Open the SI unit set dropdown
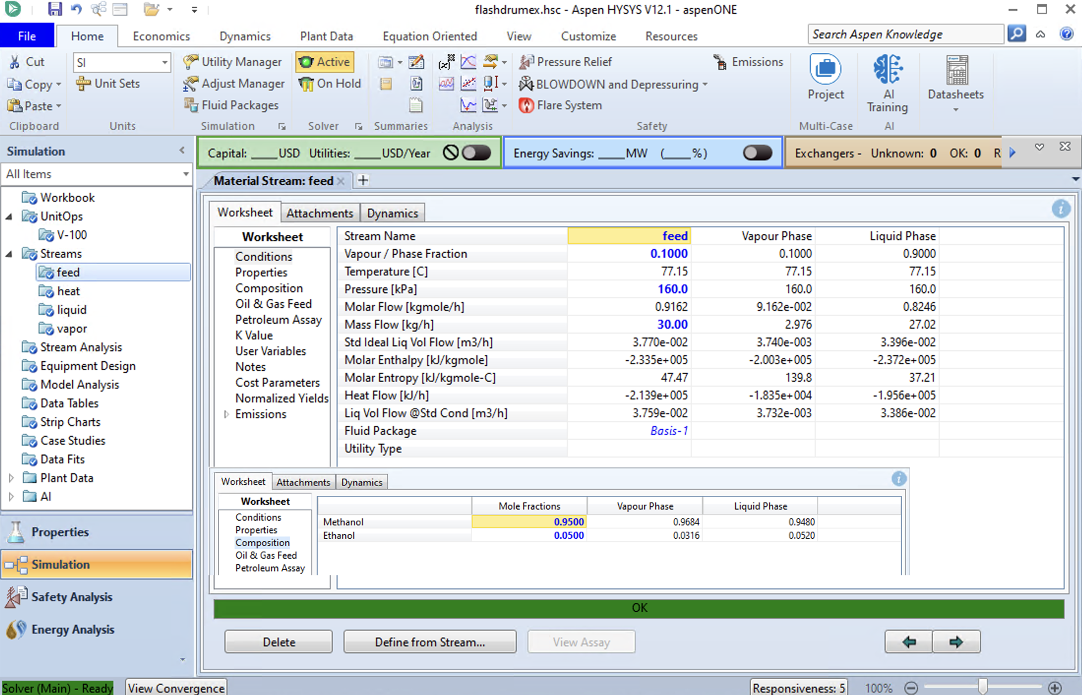1082x695 pixels. 164,62
